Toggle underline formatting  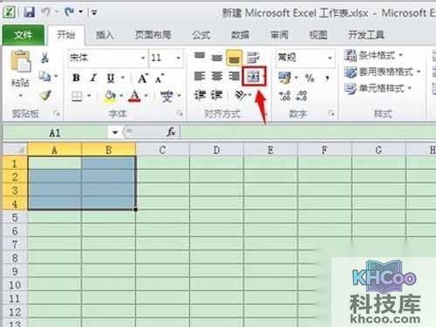(x=111, y=78)
